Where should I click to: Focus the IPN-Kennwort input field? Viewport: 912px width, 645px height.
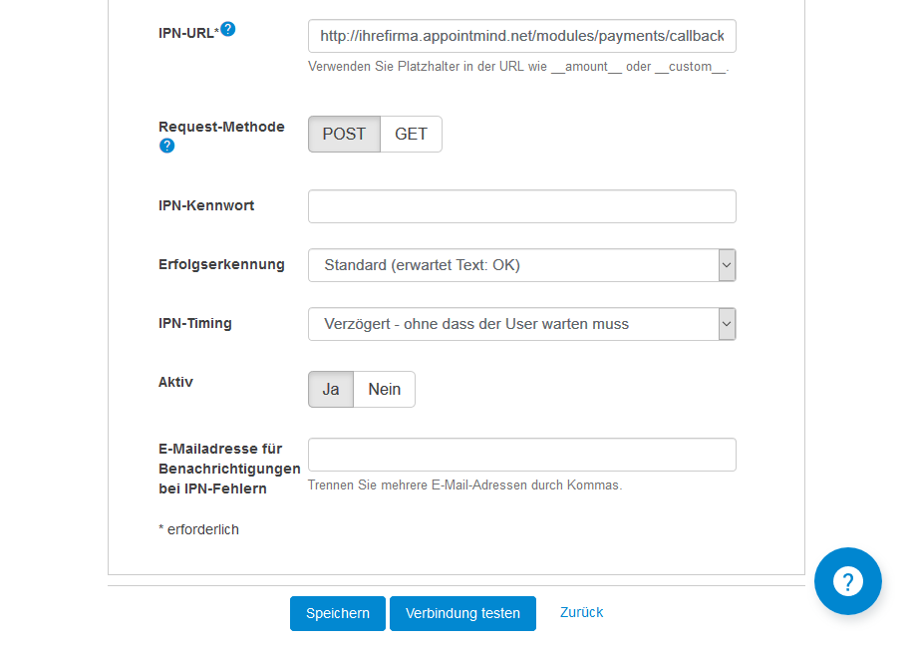point(521,206)
